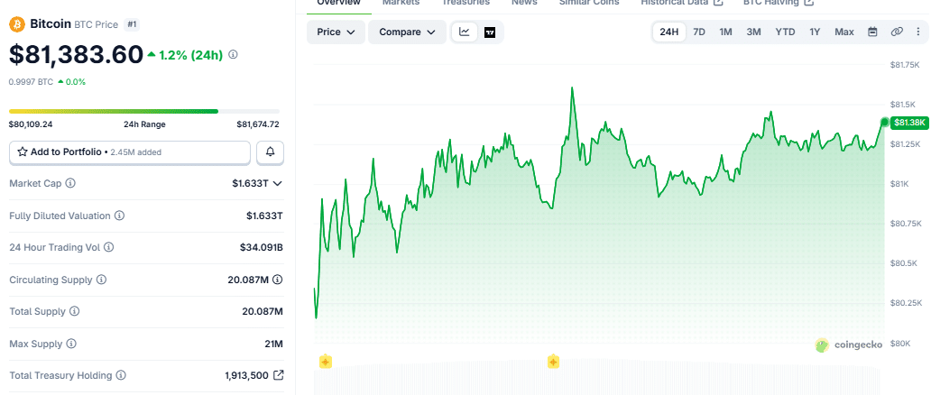Switch to TradingView chart icon
The image size is (931, 395).
490,32
